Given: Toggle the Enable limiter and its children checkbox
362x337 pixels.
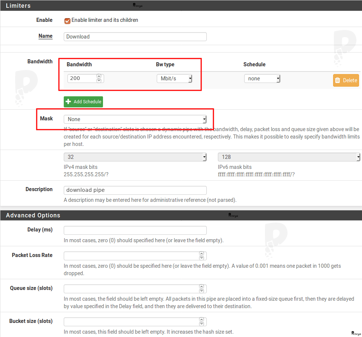Looking at the screenshot, I should 67,21.
